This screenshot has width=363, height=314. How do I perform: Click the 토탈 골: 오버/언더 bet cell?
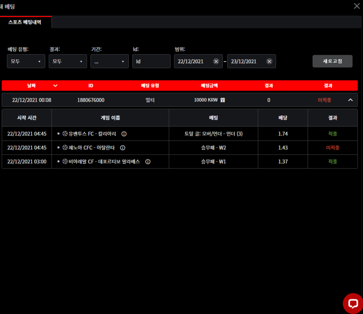pyautogui.click(x=213, y=134)
